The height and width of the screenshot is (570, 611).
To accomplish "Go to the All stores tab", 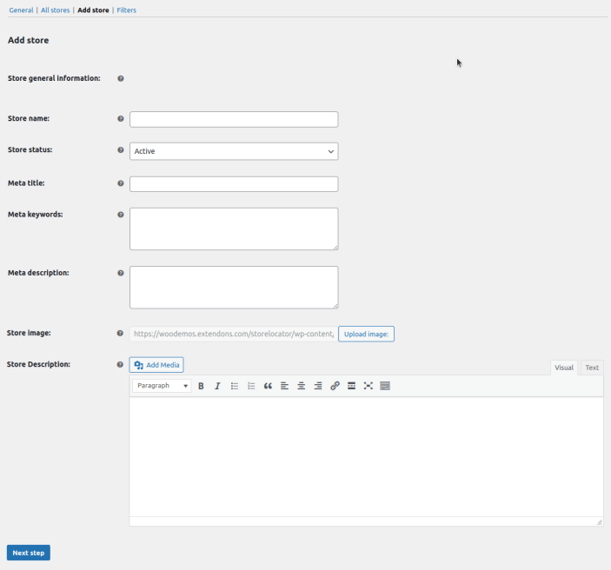I will 56,10.
